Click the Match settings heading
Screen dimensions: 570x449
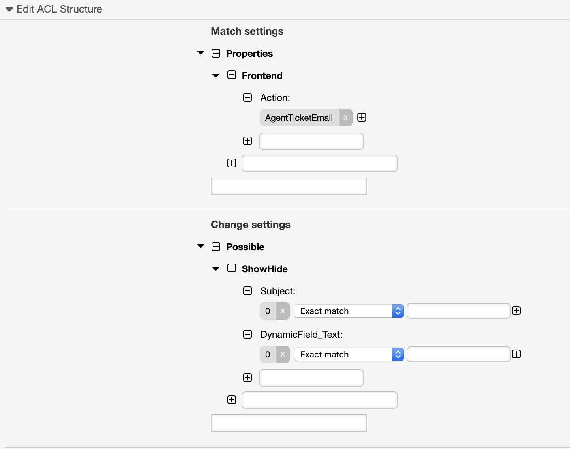(247, 31)
